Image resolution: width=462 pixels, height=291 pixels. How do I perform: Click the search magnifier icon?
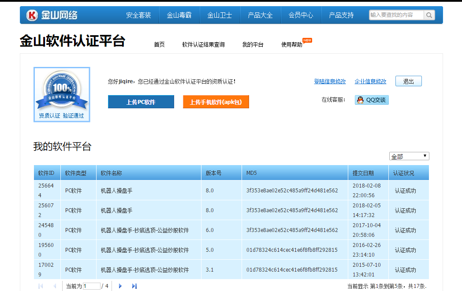pyautogui.click(x=429, y=15)
